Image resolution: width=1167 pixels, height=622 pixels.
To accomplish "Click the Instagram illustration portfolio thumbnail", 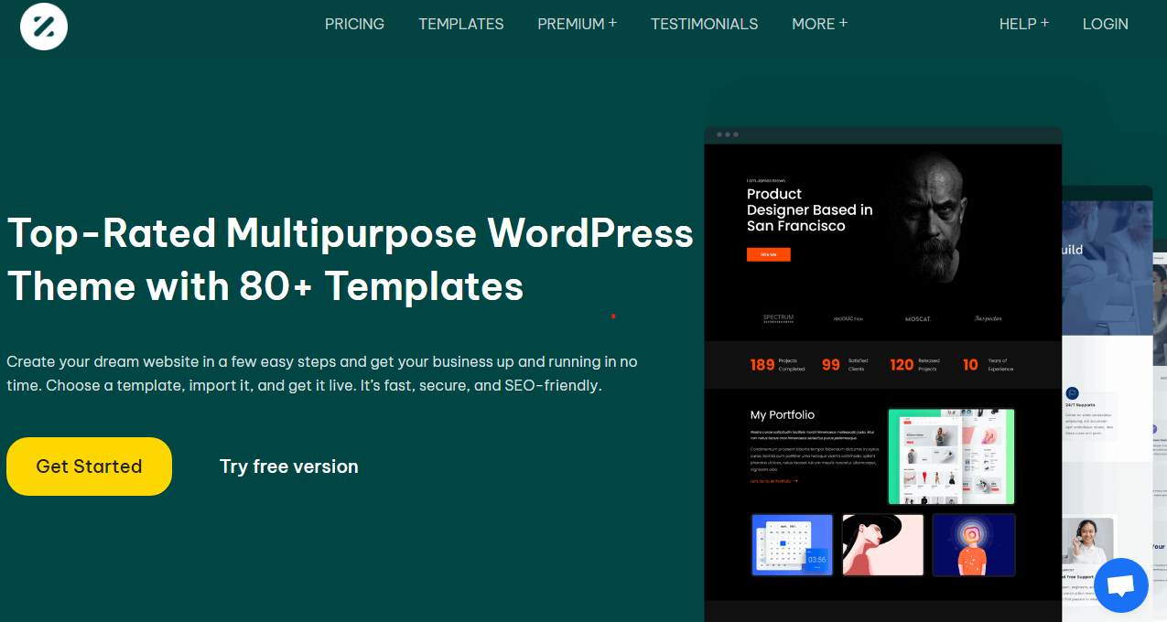I will point(974,545).
